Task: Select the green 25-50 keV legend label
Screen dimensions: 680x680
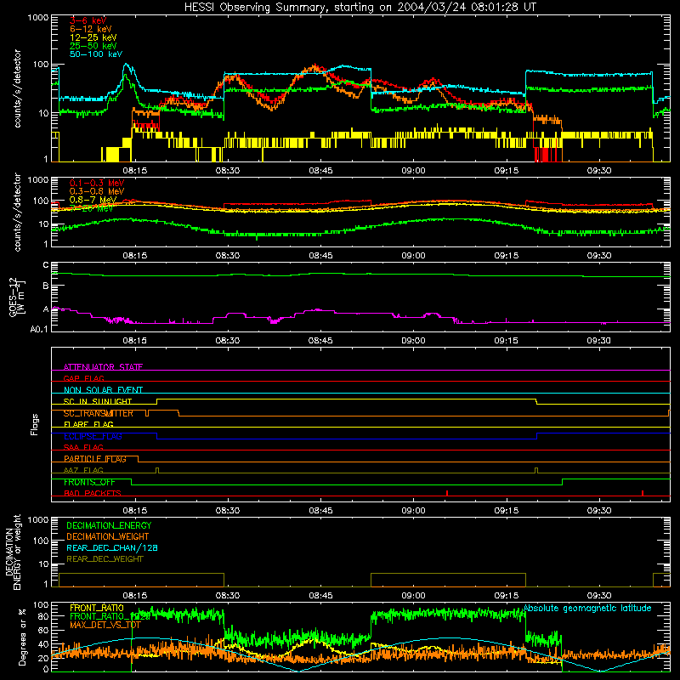Action: 93,46
